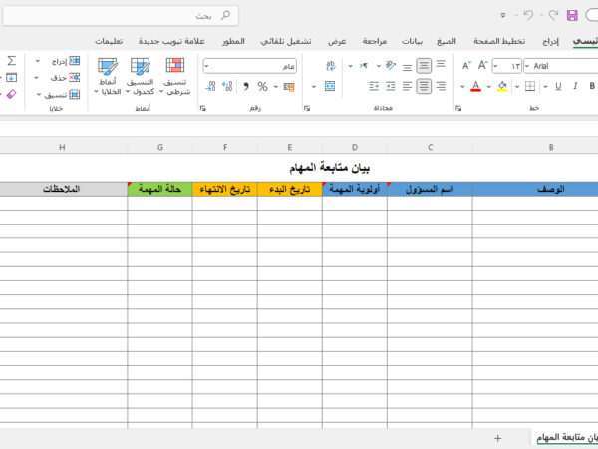Click the add new sheet plus button
The height and width of the screenshot is (449, 598).
497,438
